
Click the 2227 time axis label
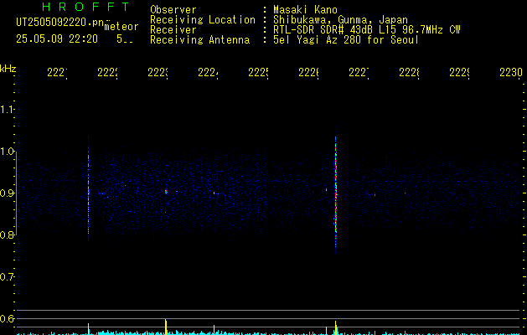pos(359,72)
